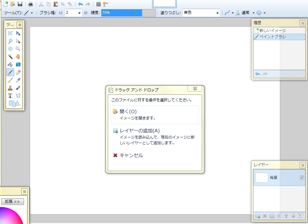
Task: Select the Eraser tool
Action: (18, 72)
